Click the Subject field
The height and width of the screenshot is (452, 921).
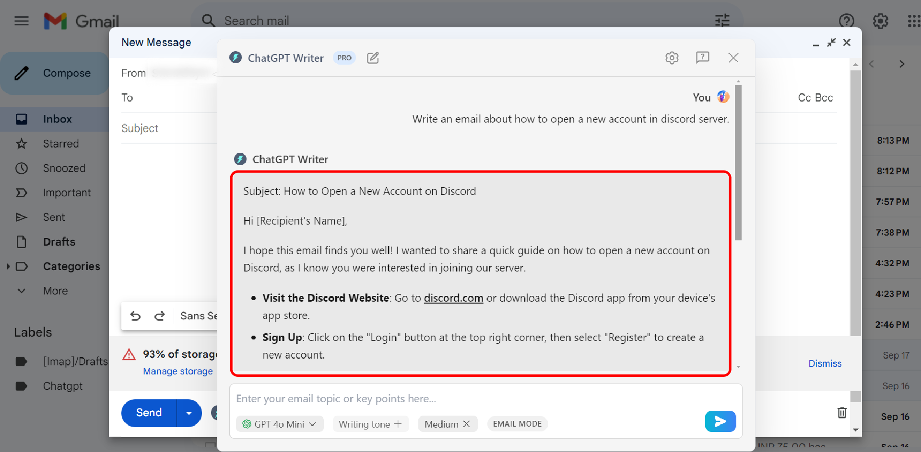(x=169, y=128)
